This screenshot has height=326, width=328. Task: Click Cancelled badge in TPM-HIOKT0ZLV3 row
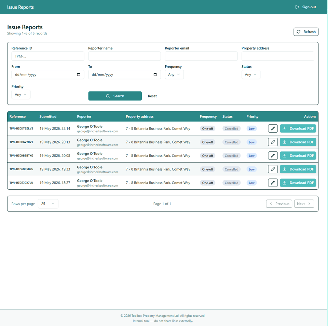[x=231, y=129]
